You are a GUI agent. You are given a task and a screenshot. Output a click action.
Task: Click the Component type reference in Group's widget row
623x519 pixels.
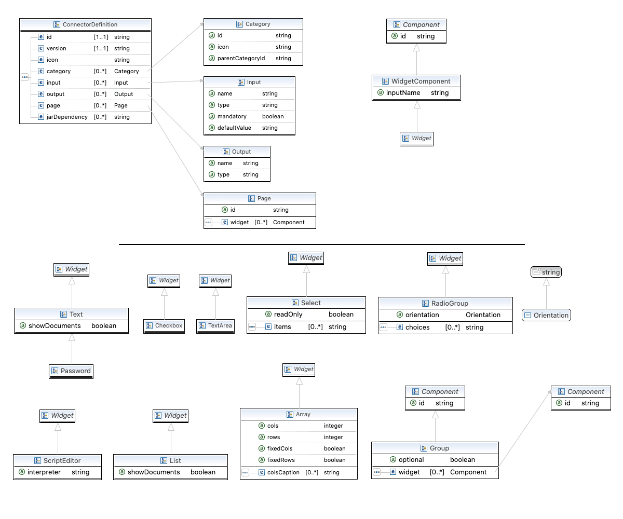(x=469, y=472)
